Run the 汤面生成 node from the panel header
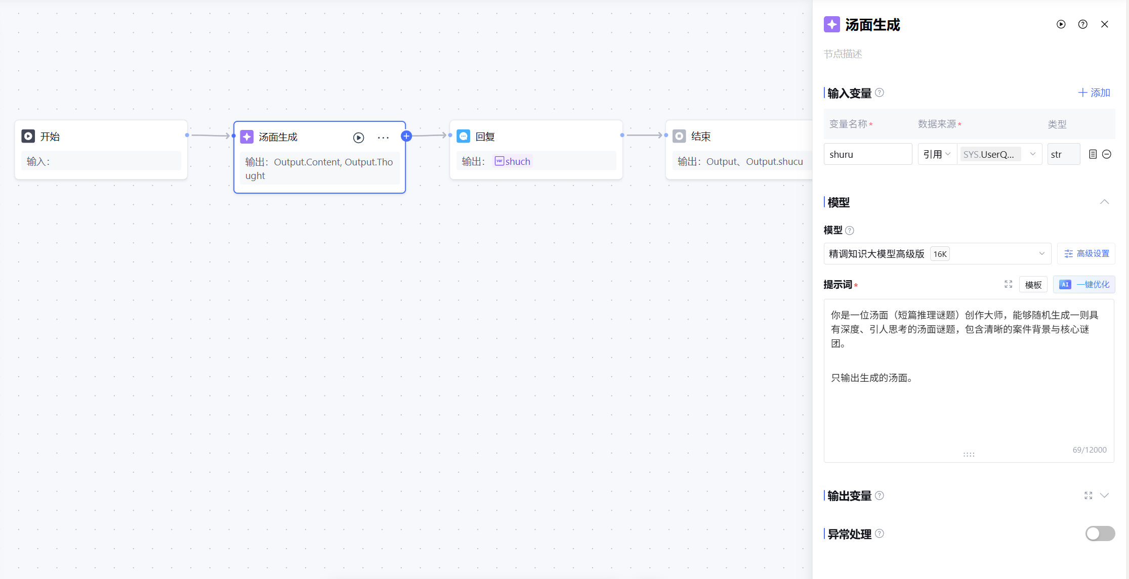The image size is (1129, 579). pyautogui.click(x=1061, y=24)
